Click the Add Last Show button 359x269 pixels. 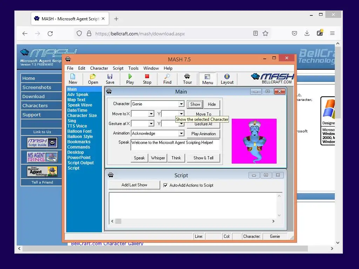point(134,185)
